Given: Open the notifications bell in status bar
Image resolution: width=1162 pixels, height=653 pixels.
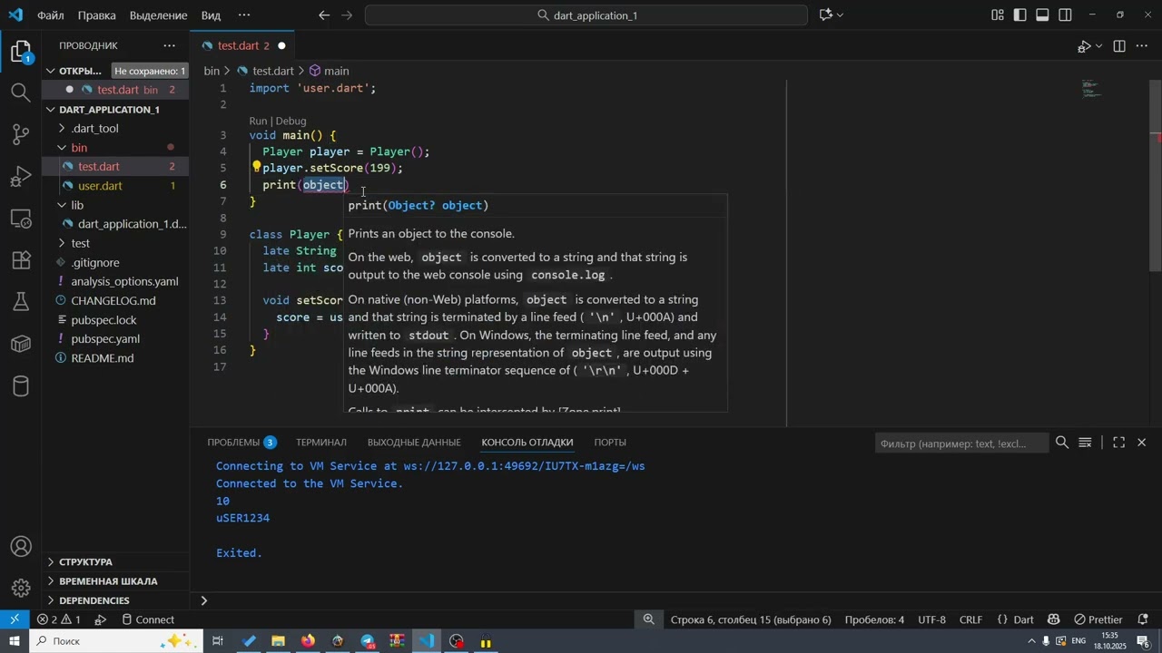Looking at the screenshot, I should tap(1142, 619).
